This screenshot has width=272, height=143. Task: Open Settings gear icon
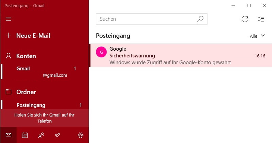[80, 135]
